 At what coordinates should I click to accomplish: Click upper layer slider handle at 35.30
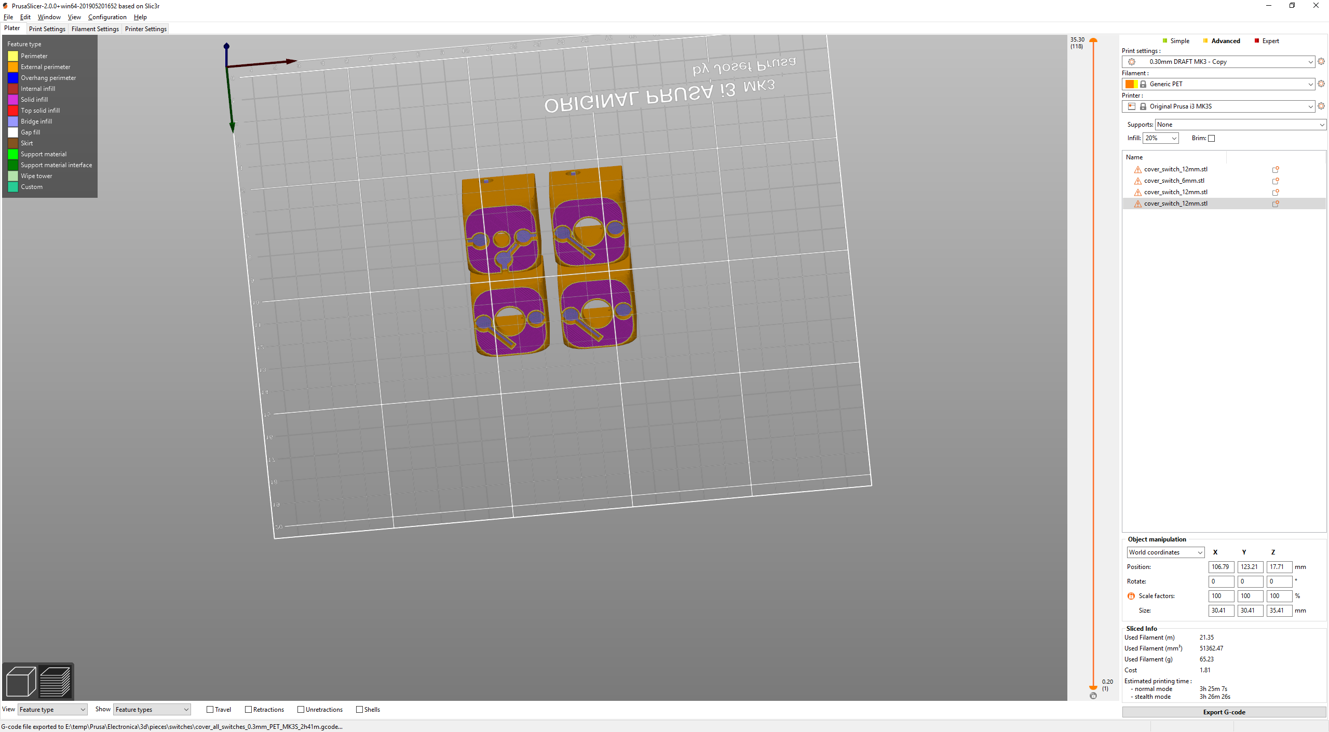click(1093, 40)
